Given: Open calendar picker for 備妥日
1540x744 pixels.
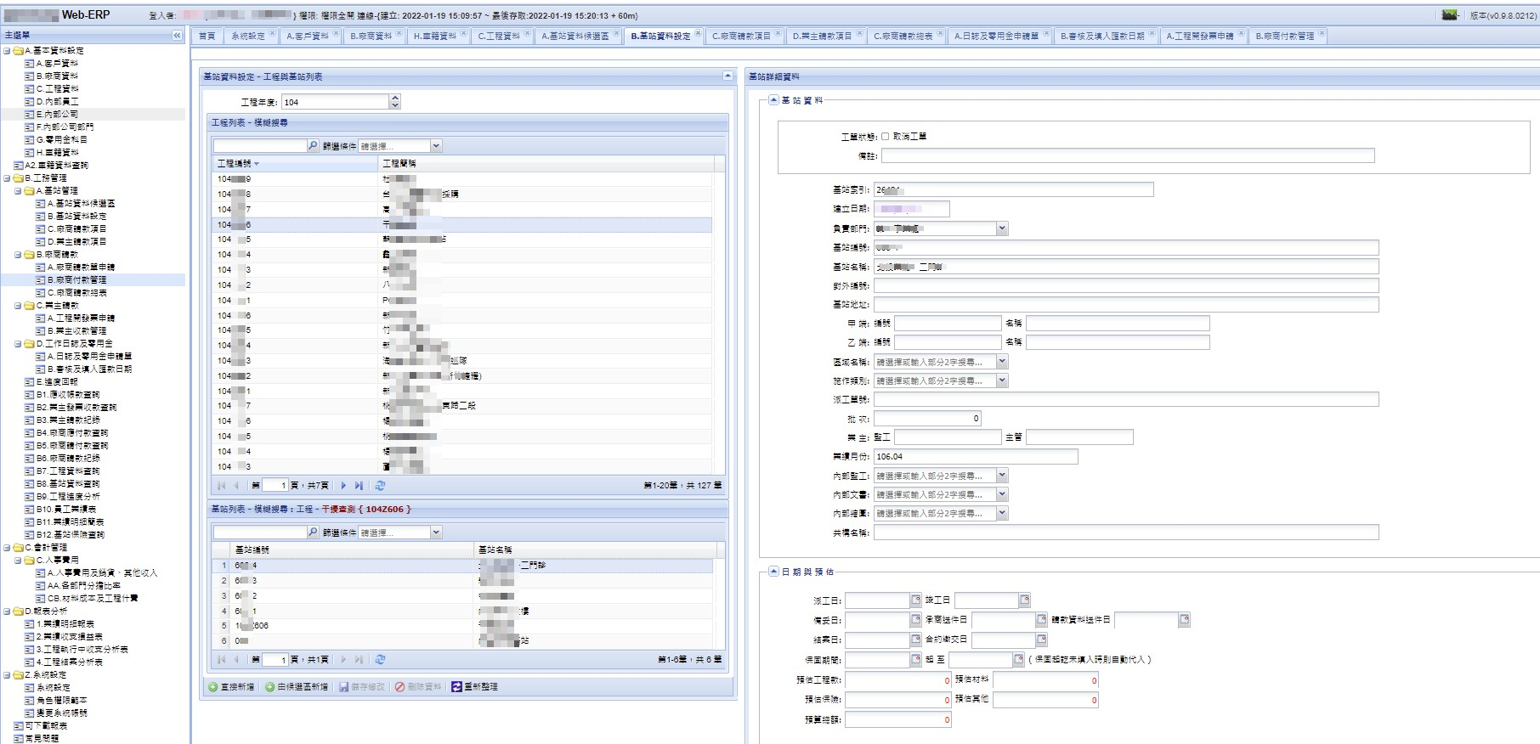Looking at the screenshot, I should (x=915, y=619).
